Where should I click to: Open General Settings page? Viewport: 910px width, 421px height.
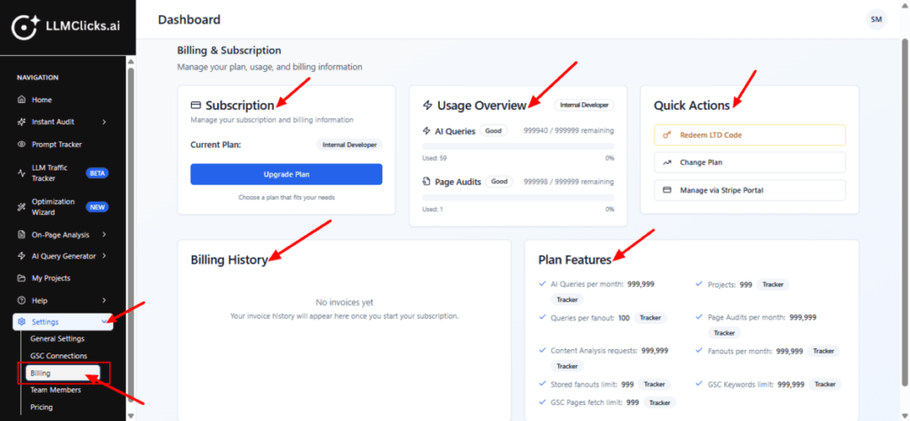58,339
